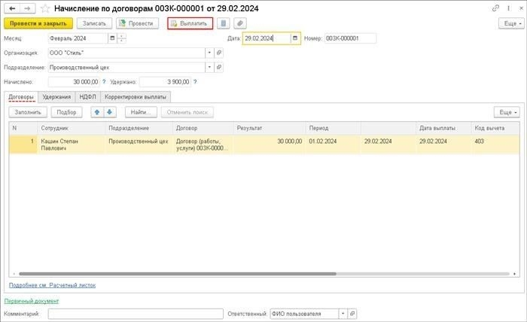Focus the Удержано amount field
Screen dimensions: 527x322
point(165,81)
